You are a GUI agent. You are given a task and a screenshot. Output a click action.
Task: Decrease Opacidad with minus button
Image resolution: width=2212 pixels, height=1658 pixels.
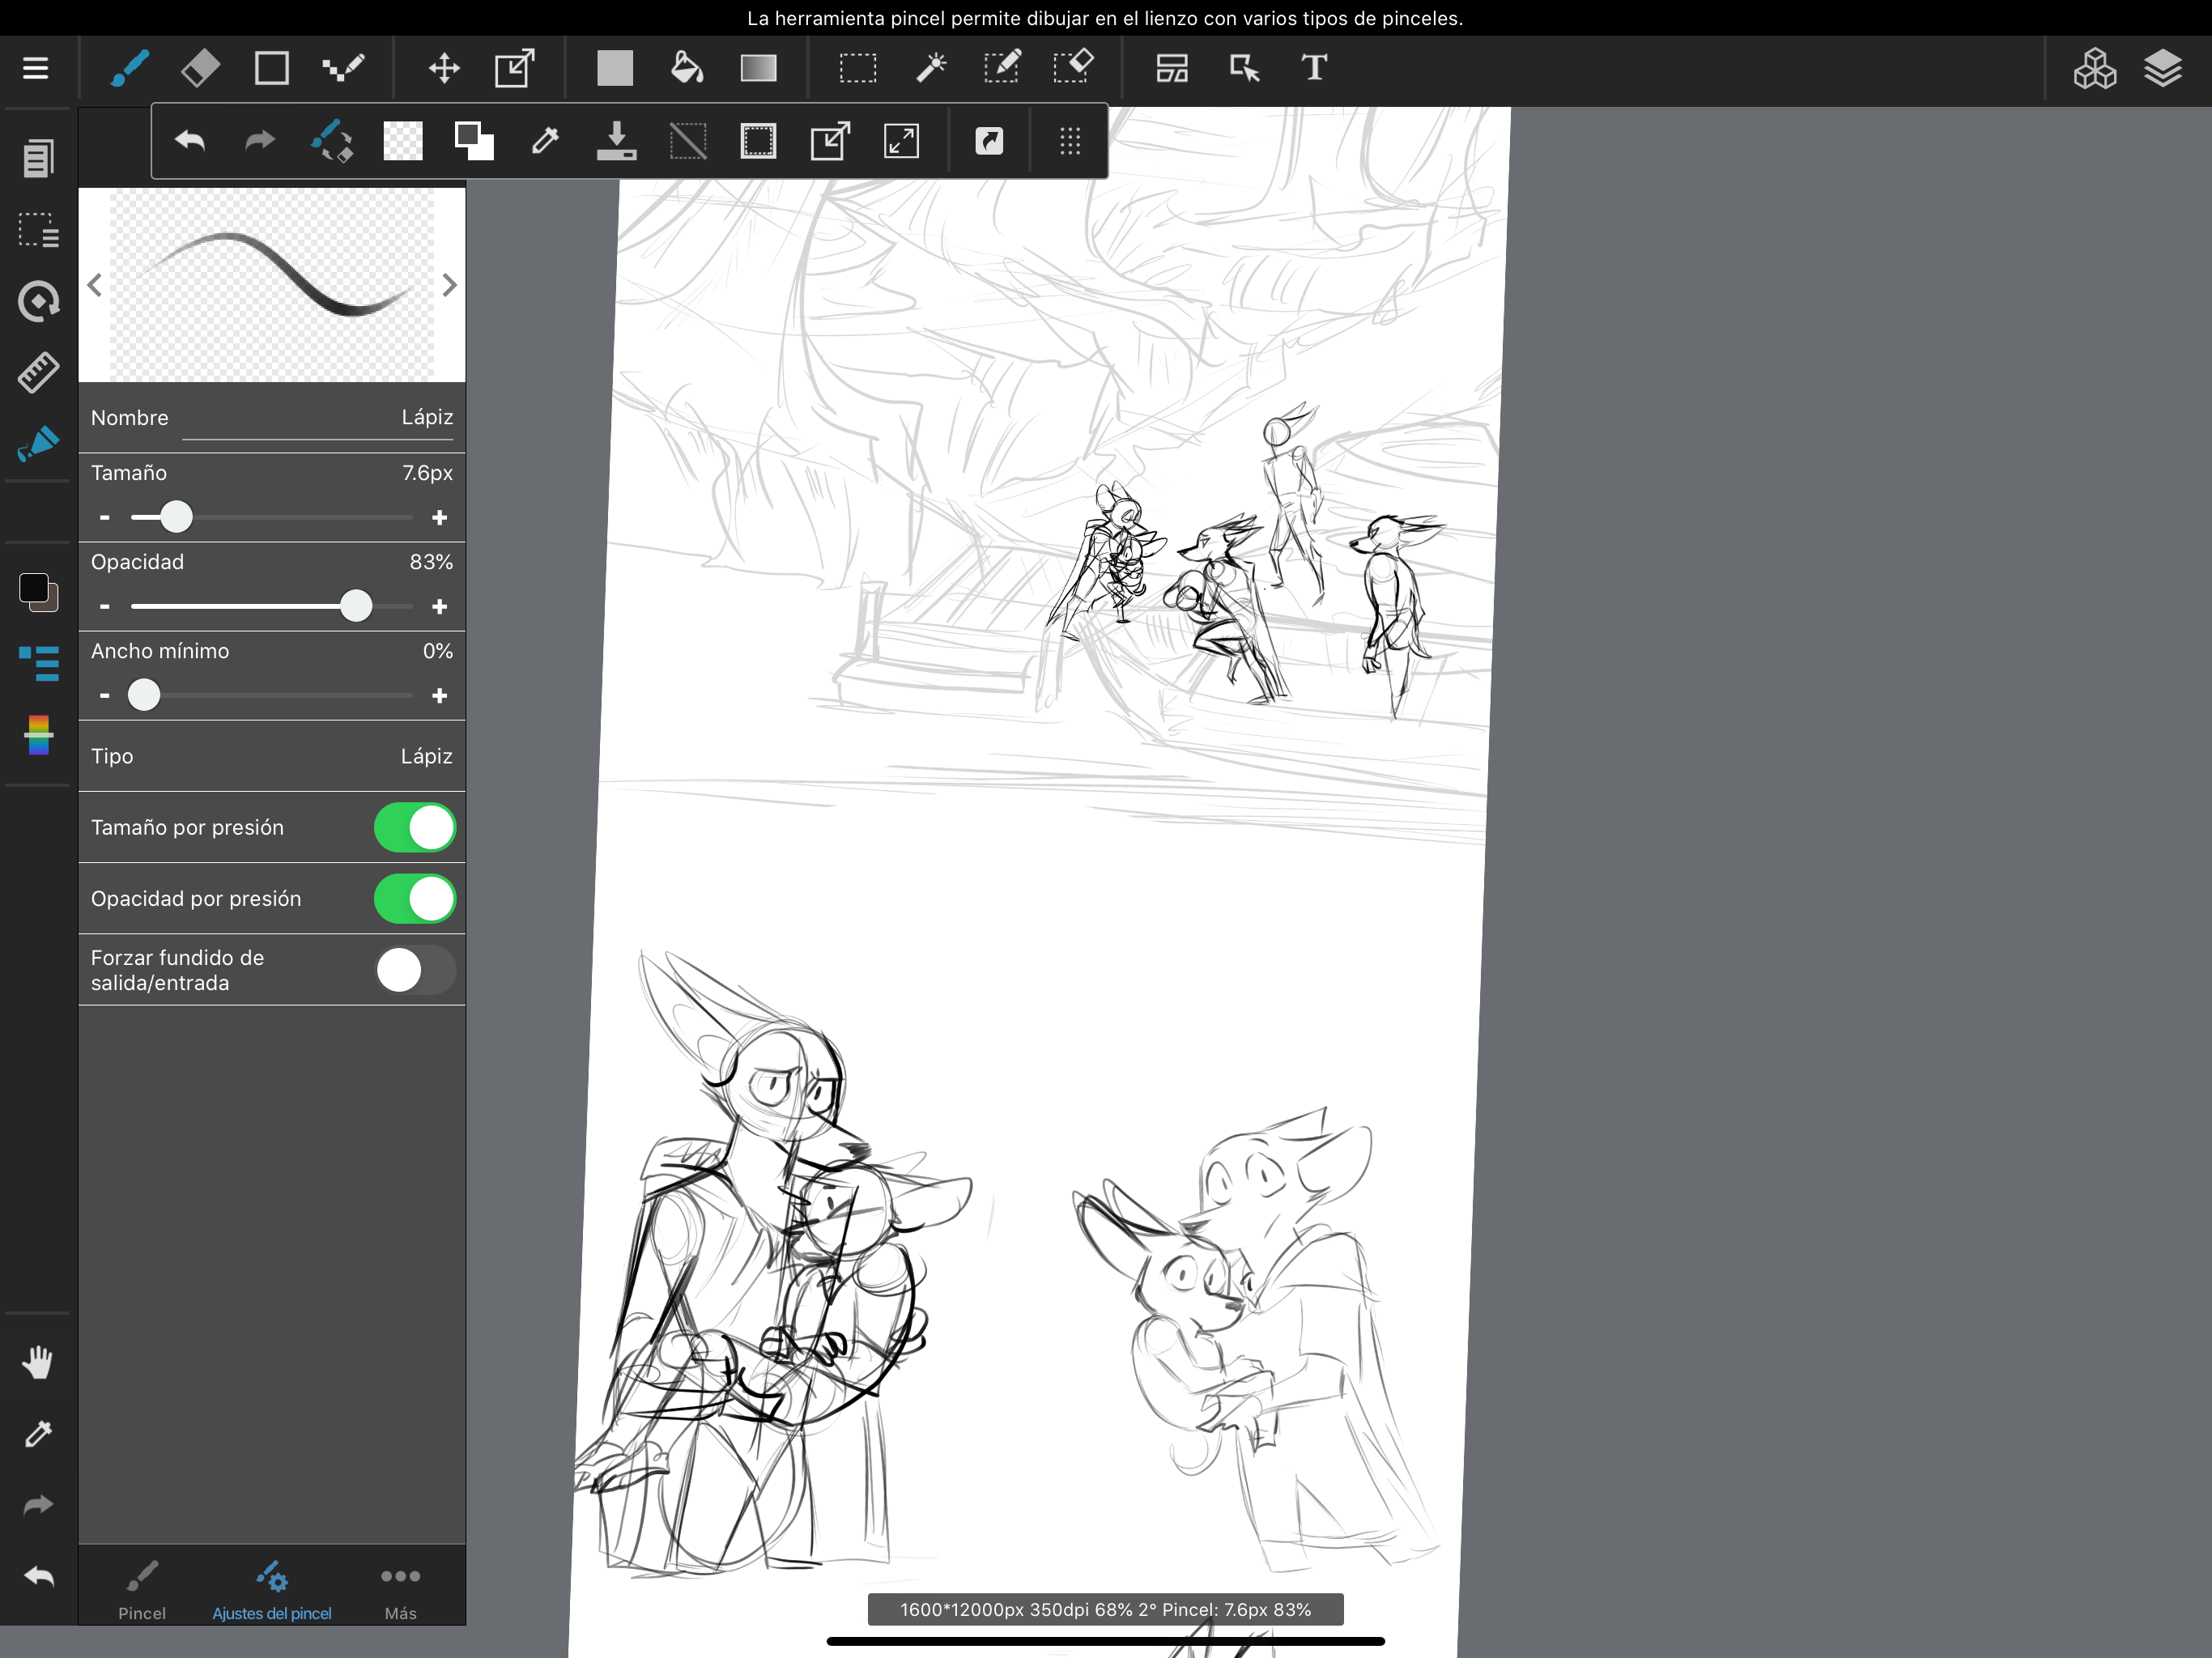(105, 607)
